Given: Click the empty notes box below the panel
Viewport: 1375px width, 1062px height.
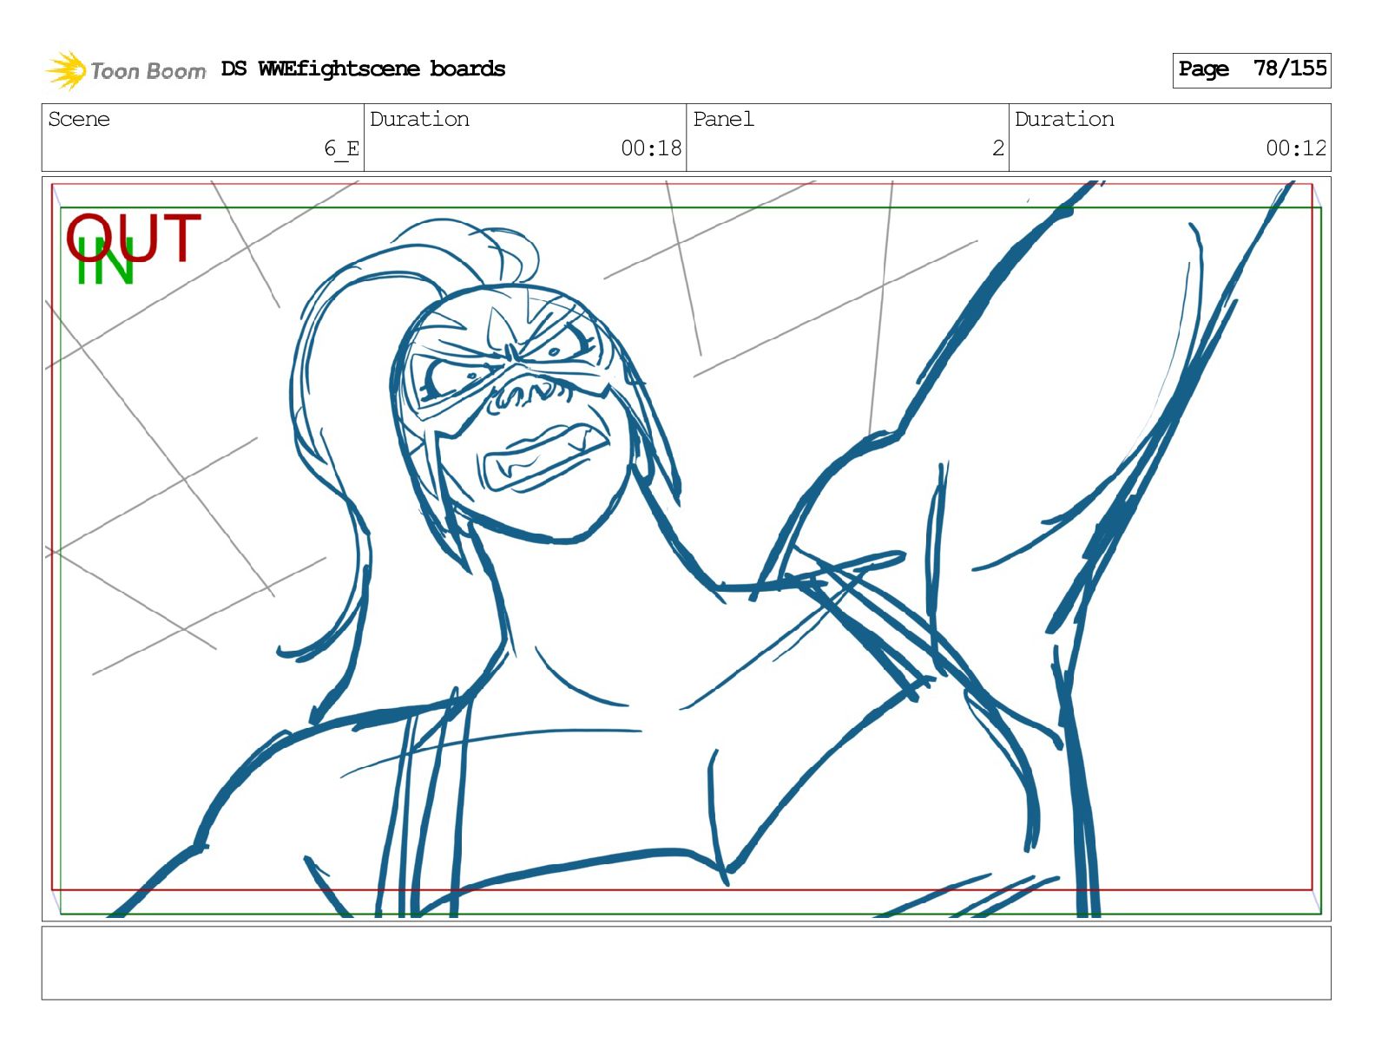Looking at the screenshot, I should point(686,962).
